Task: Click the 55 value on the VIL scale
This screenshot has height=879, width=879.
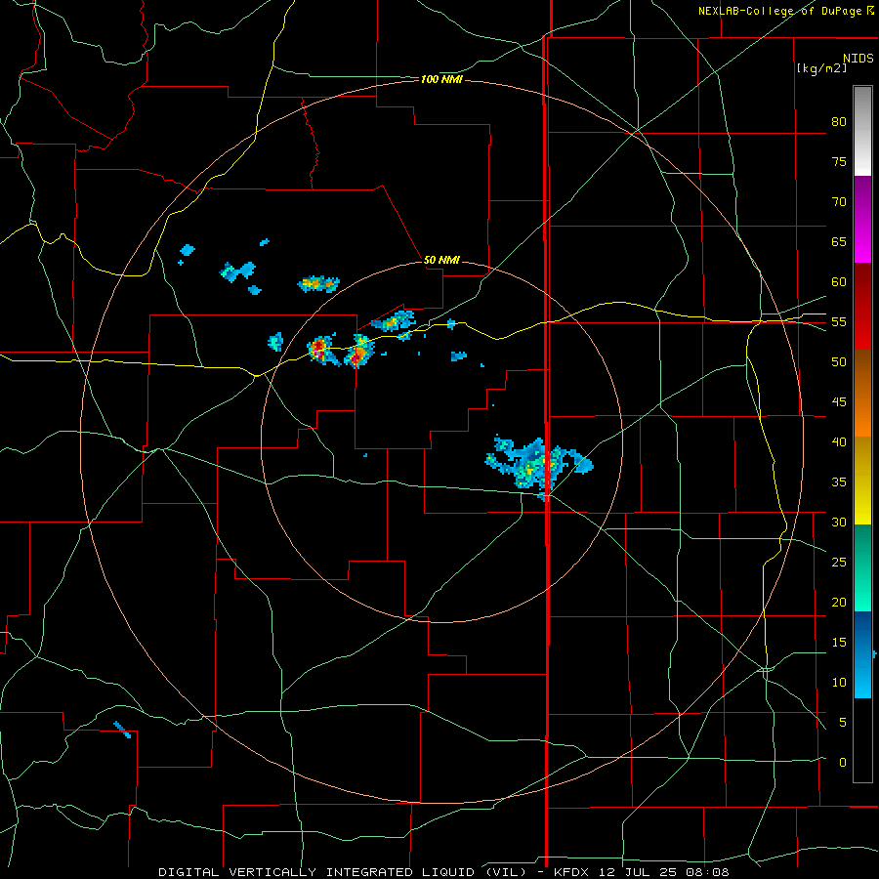Action: point(839,321)
